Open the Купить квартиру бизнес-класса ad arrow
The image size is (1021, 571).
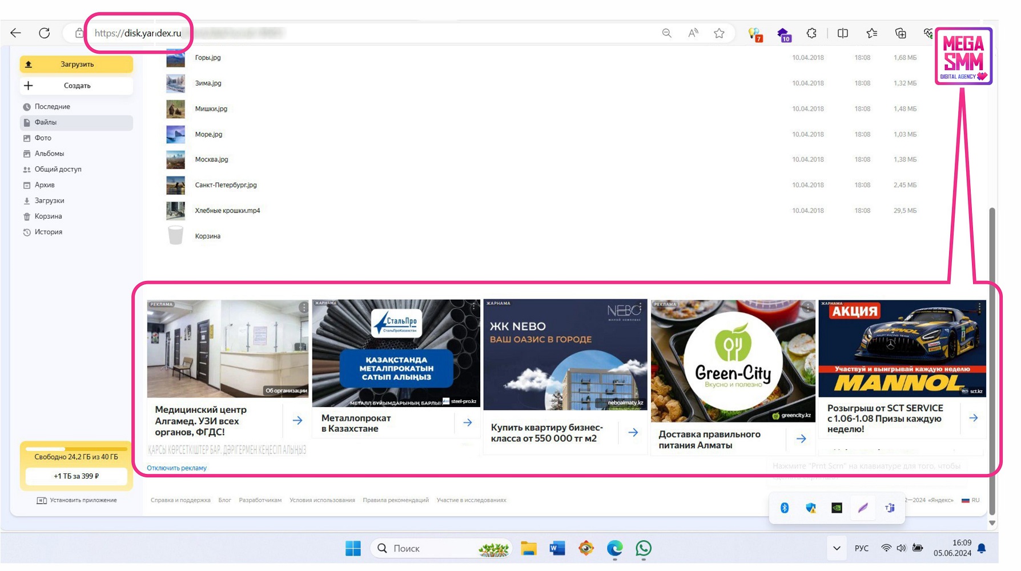pos(633,433)
